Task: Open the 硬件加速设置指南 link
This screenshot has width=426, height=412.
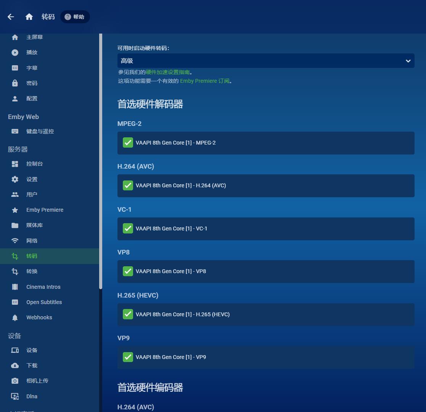Action: (167, 72)
